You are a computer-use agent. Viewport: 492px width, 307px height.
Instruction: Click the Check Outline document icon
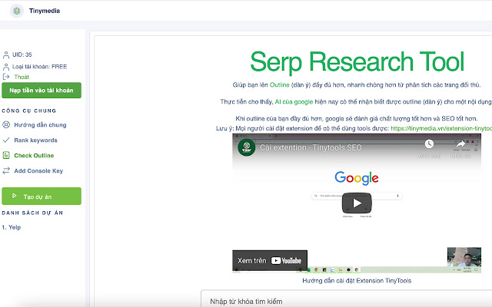click(x=6, y=155)
